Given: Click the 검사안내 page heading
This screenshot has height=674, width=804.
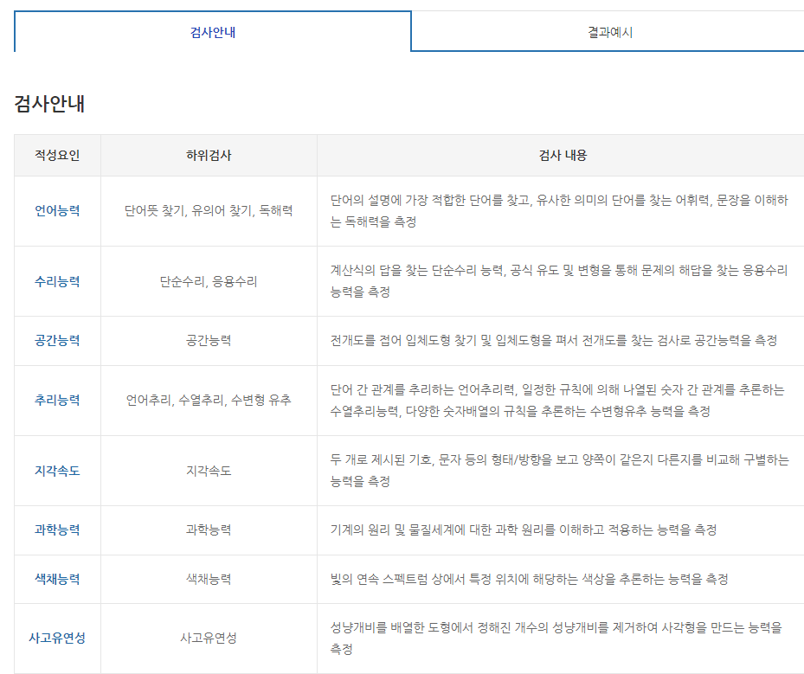Looking at the screenshot, I should (48, 101).
